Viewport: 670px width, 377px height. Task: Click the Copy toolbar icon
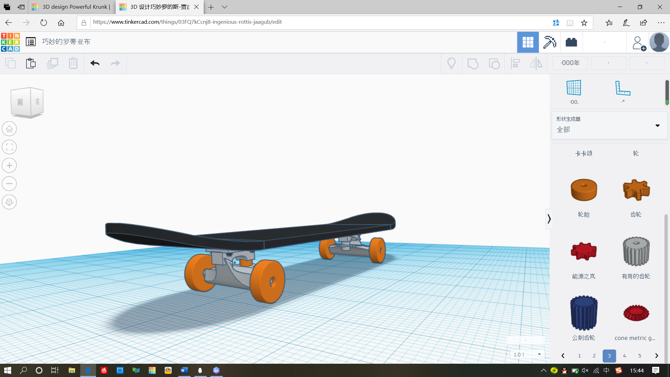10,63
